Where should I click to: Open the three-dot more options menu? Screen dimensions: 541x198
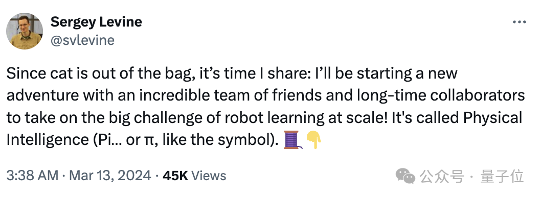coord(519,22)
